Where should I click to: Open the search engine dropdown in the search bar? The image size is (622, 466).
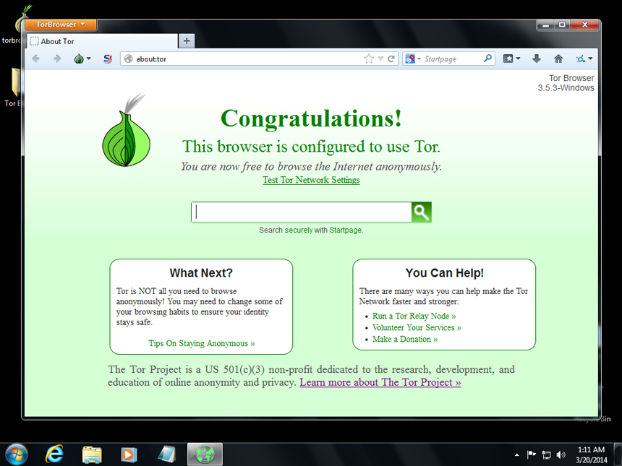click(418, 59)
